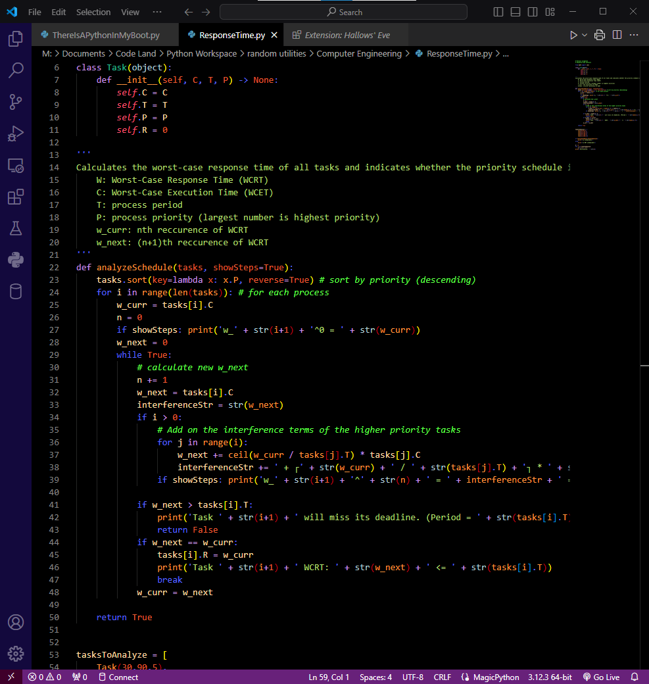Screen dimensions: 649x684
Task: Click the Connect status bar button
Action: click(x=118, y=677)
